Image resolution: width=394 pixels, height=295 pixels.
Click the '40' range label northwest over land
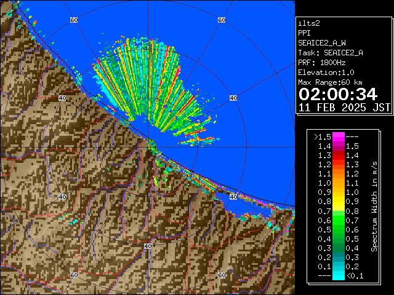(x=62, y=98)
